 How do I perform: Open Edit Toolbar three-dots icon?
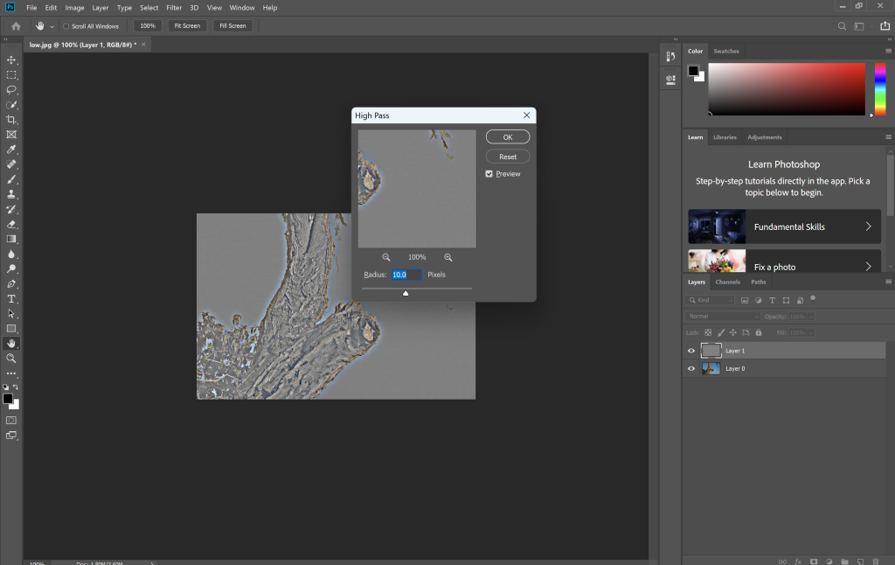[x=10, y=373]
